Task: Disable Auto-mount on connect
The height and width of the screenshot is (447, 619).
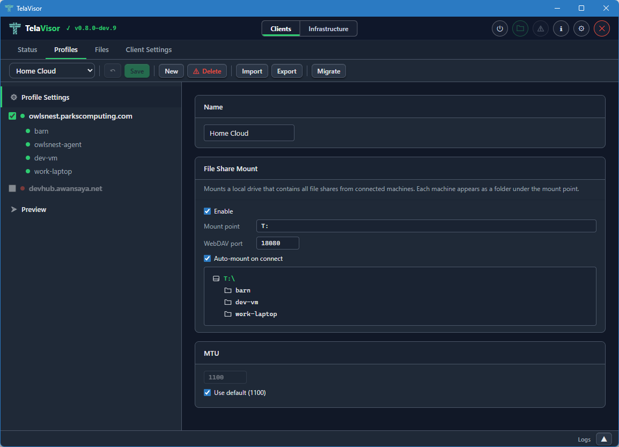Action: click(x=207, y=258)
